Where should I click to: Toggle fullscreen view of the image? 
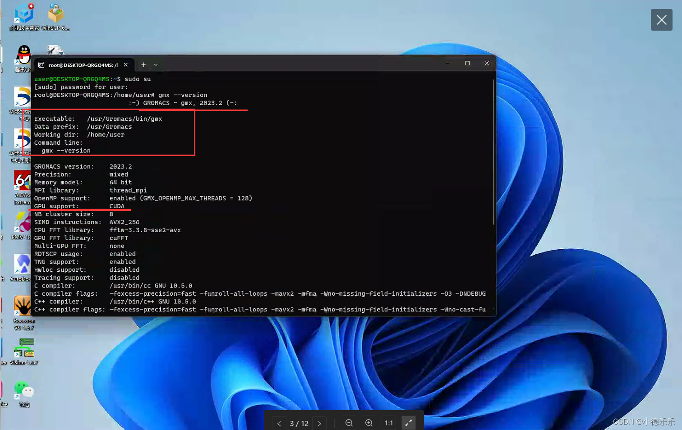point(409,423)
